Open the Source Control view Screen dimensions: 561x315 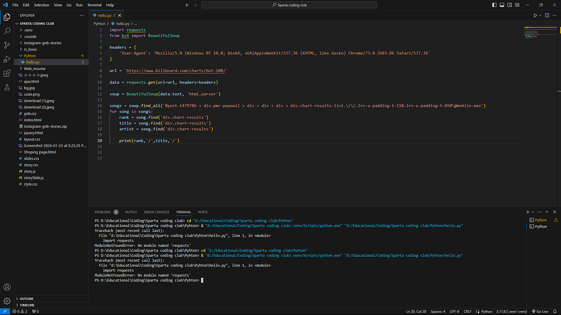[7, 45]
